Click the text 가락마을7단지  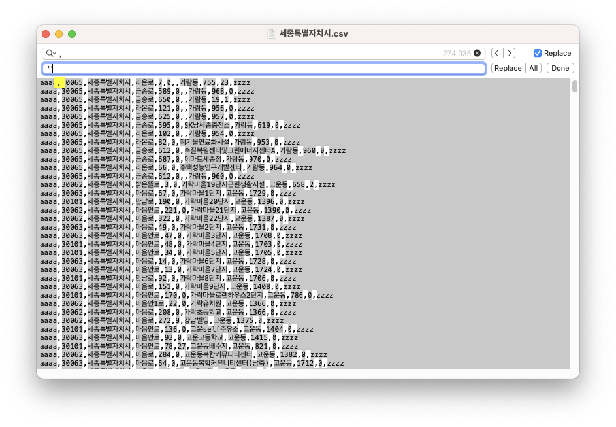(207, 269)
